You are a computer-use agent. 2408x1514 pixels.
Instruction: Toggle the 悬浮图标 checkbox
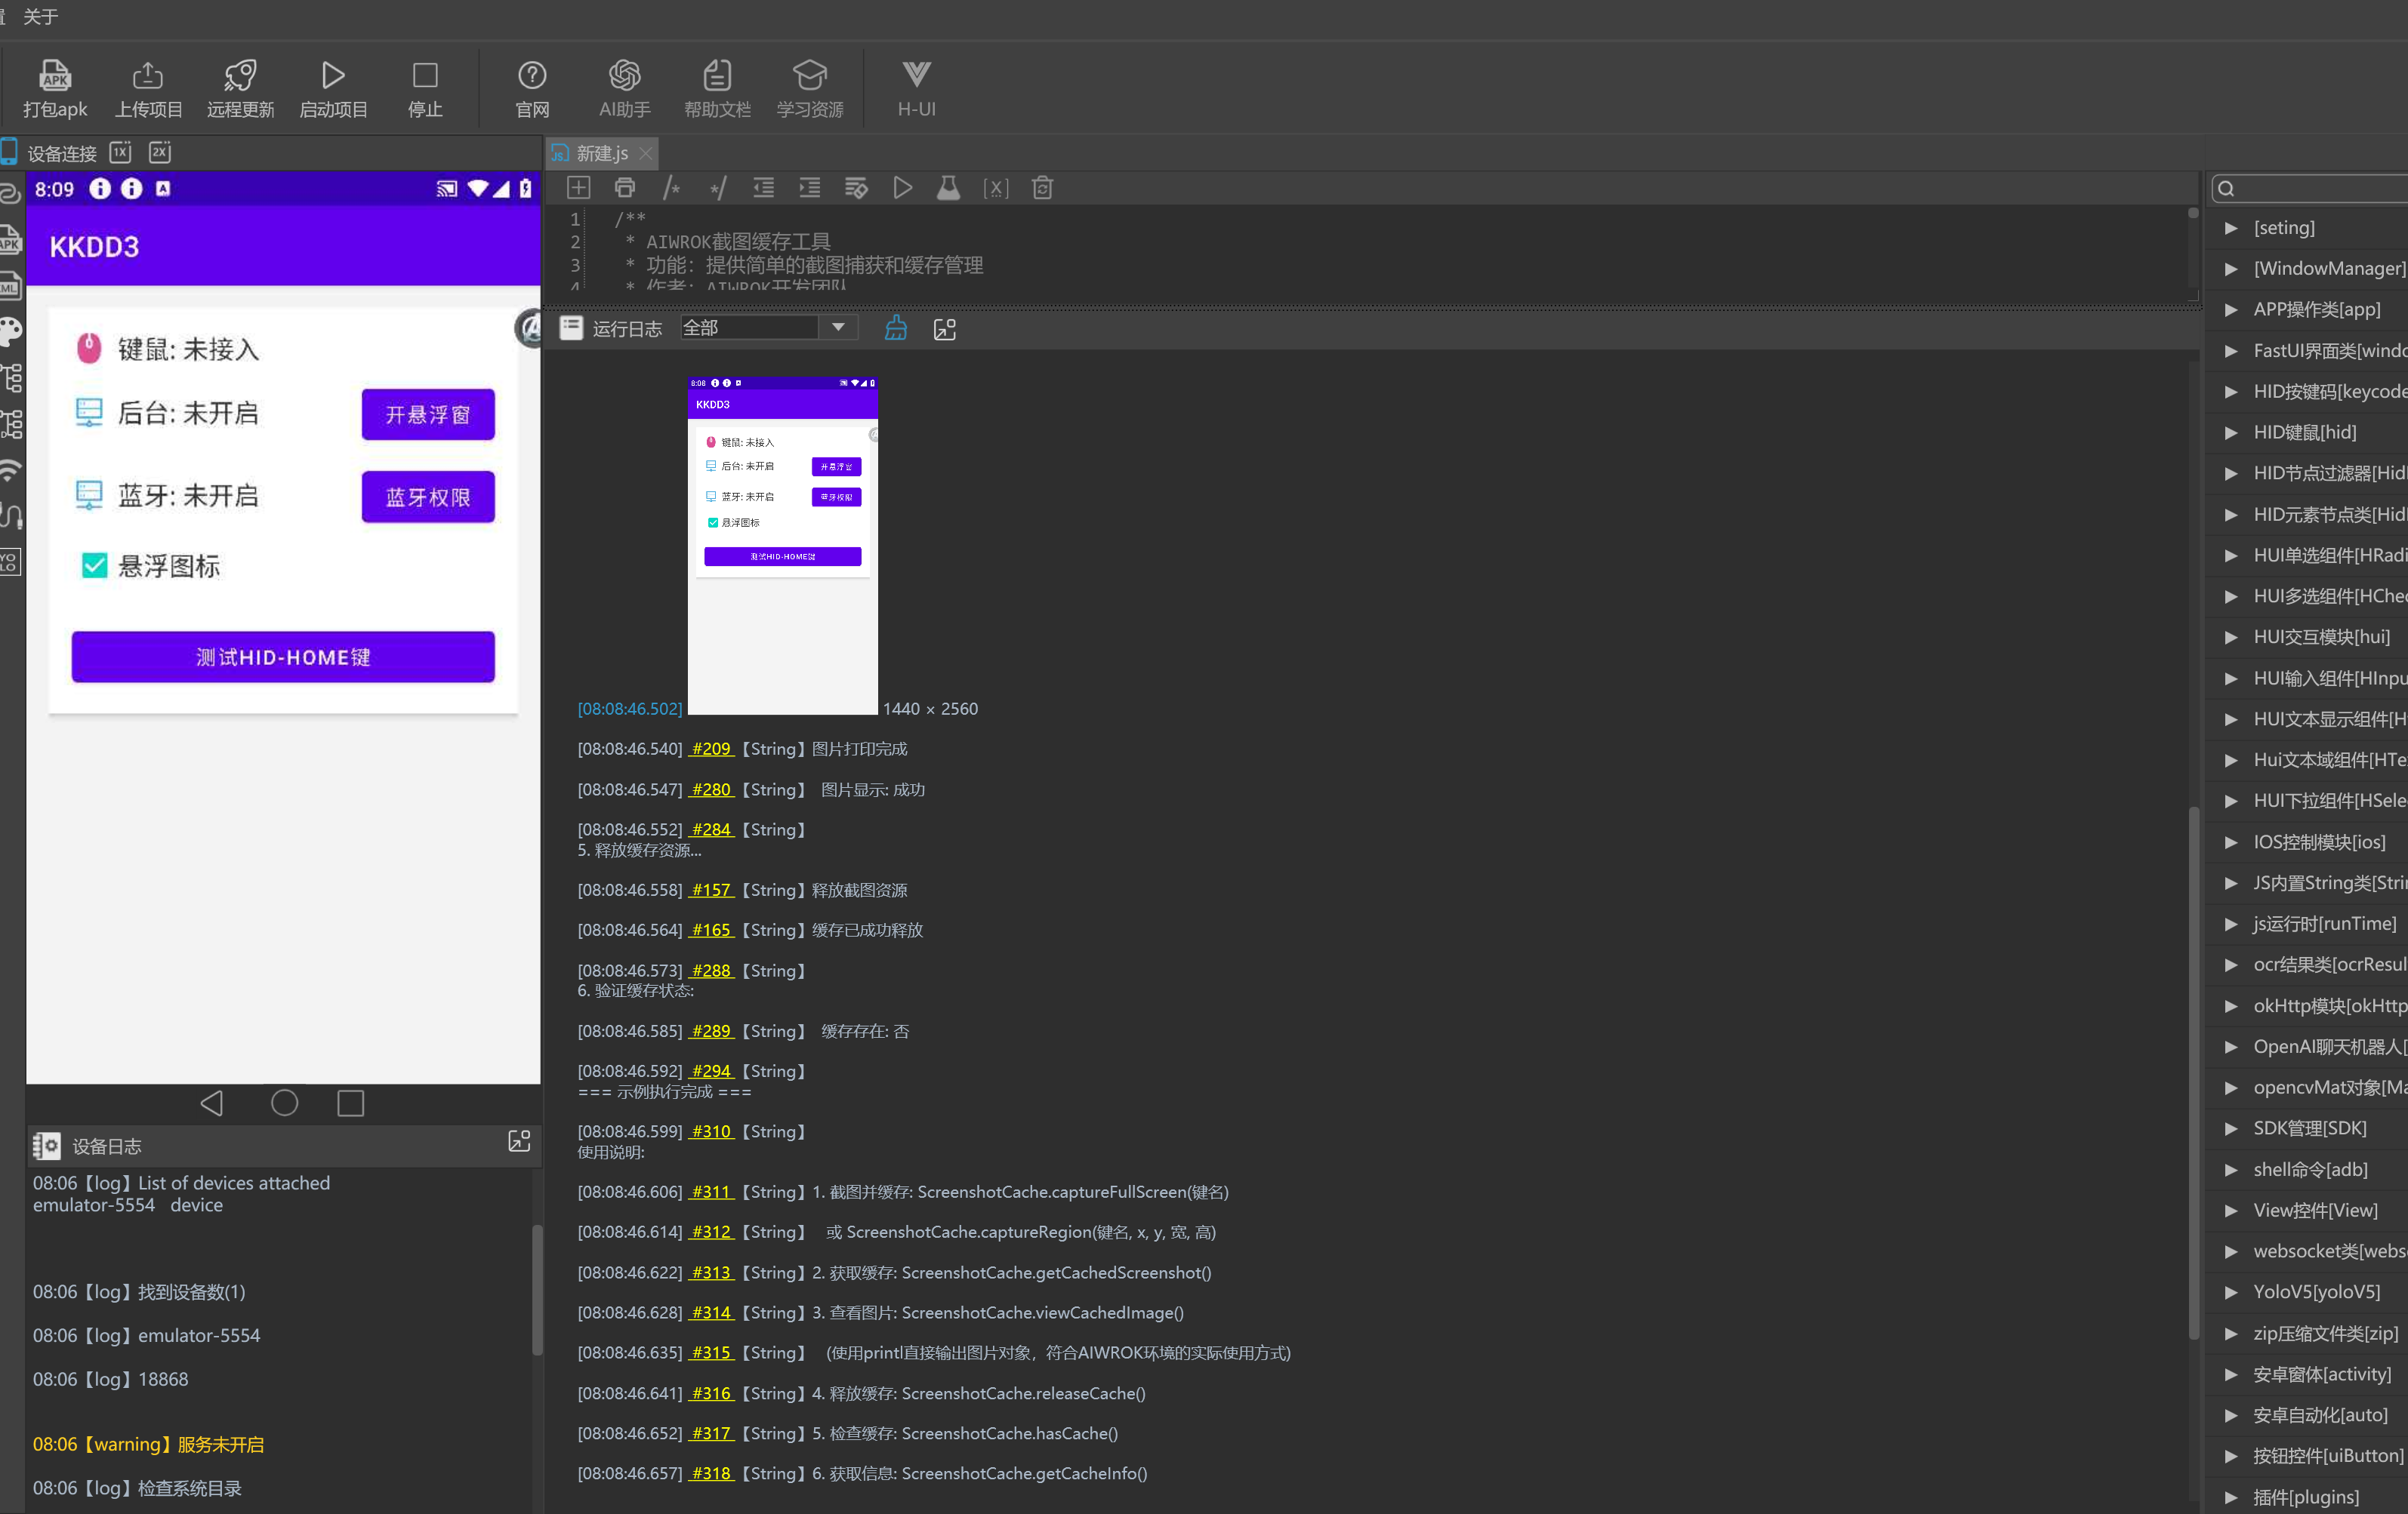pyautogui.click(x=94, y=565)
